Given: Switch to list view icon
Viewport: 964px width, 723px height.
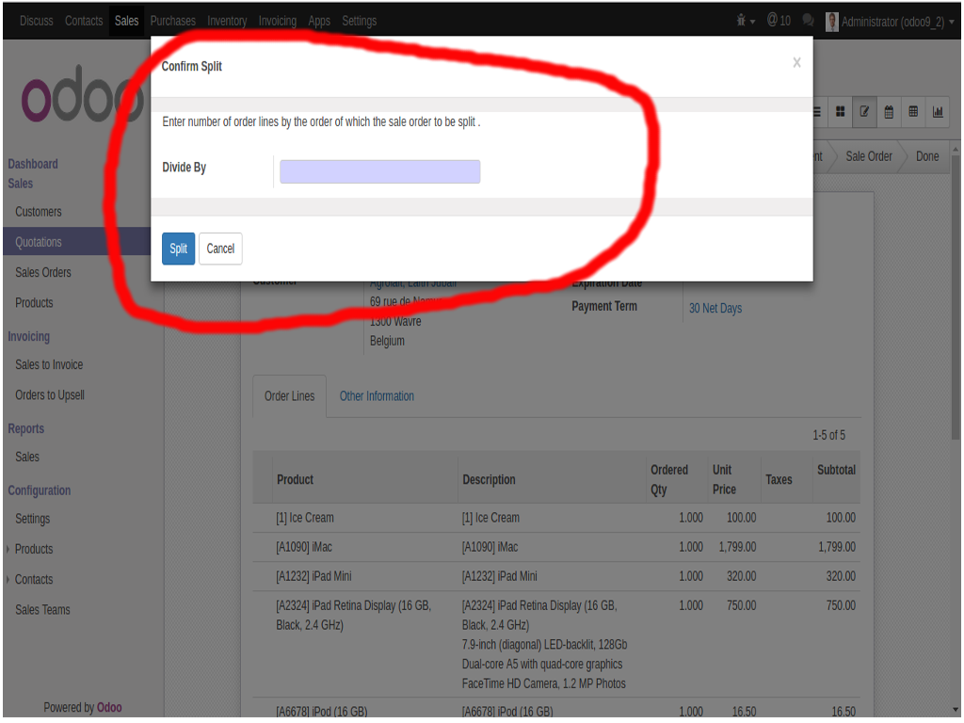Looking at the screenshot, I should 818,112.
